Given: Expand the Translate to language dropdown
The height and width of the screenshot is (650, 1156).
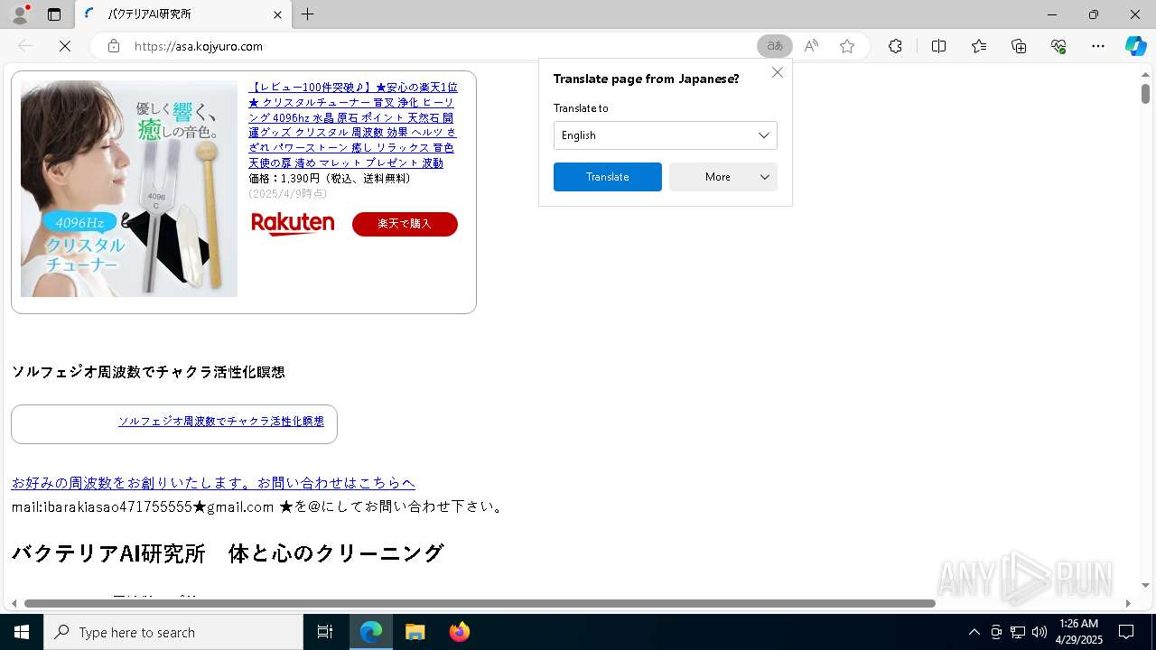Looking at the screenshot, I should click(x=665, y=135).
